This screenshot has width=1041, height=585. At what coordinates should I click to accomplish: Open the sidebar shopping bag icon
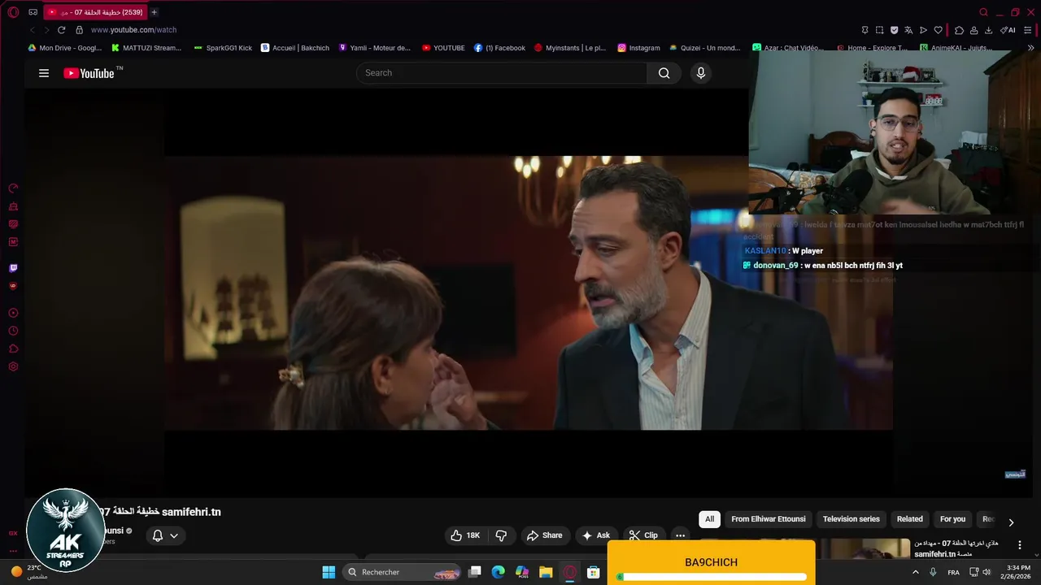13,206
